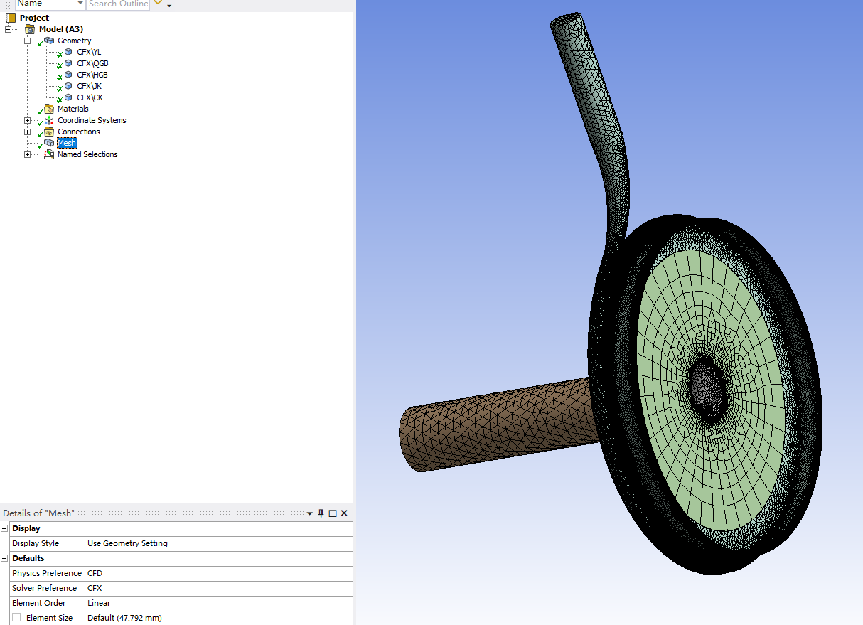Select the CFX\QGB body in tree

92,63
